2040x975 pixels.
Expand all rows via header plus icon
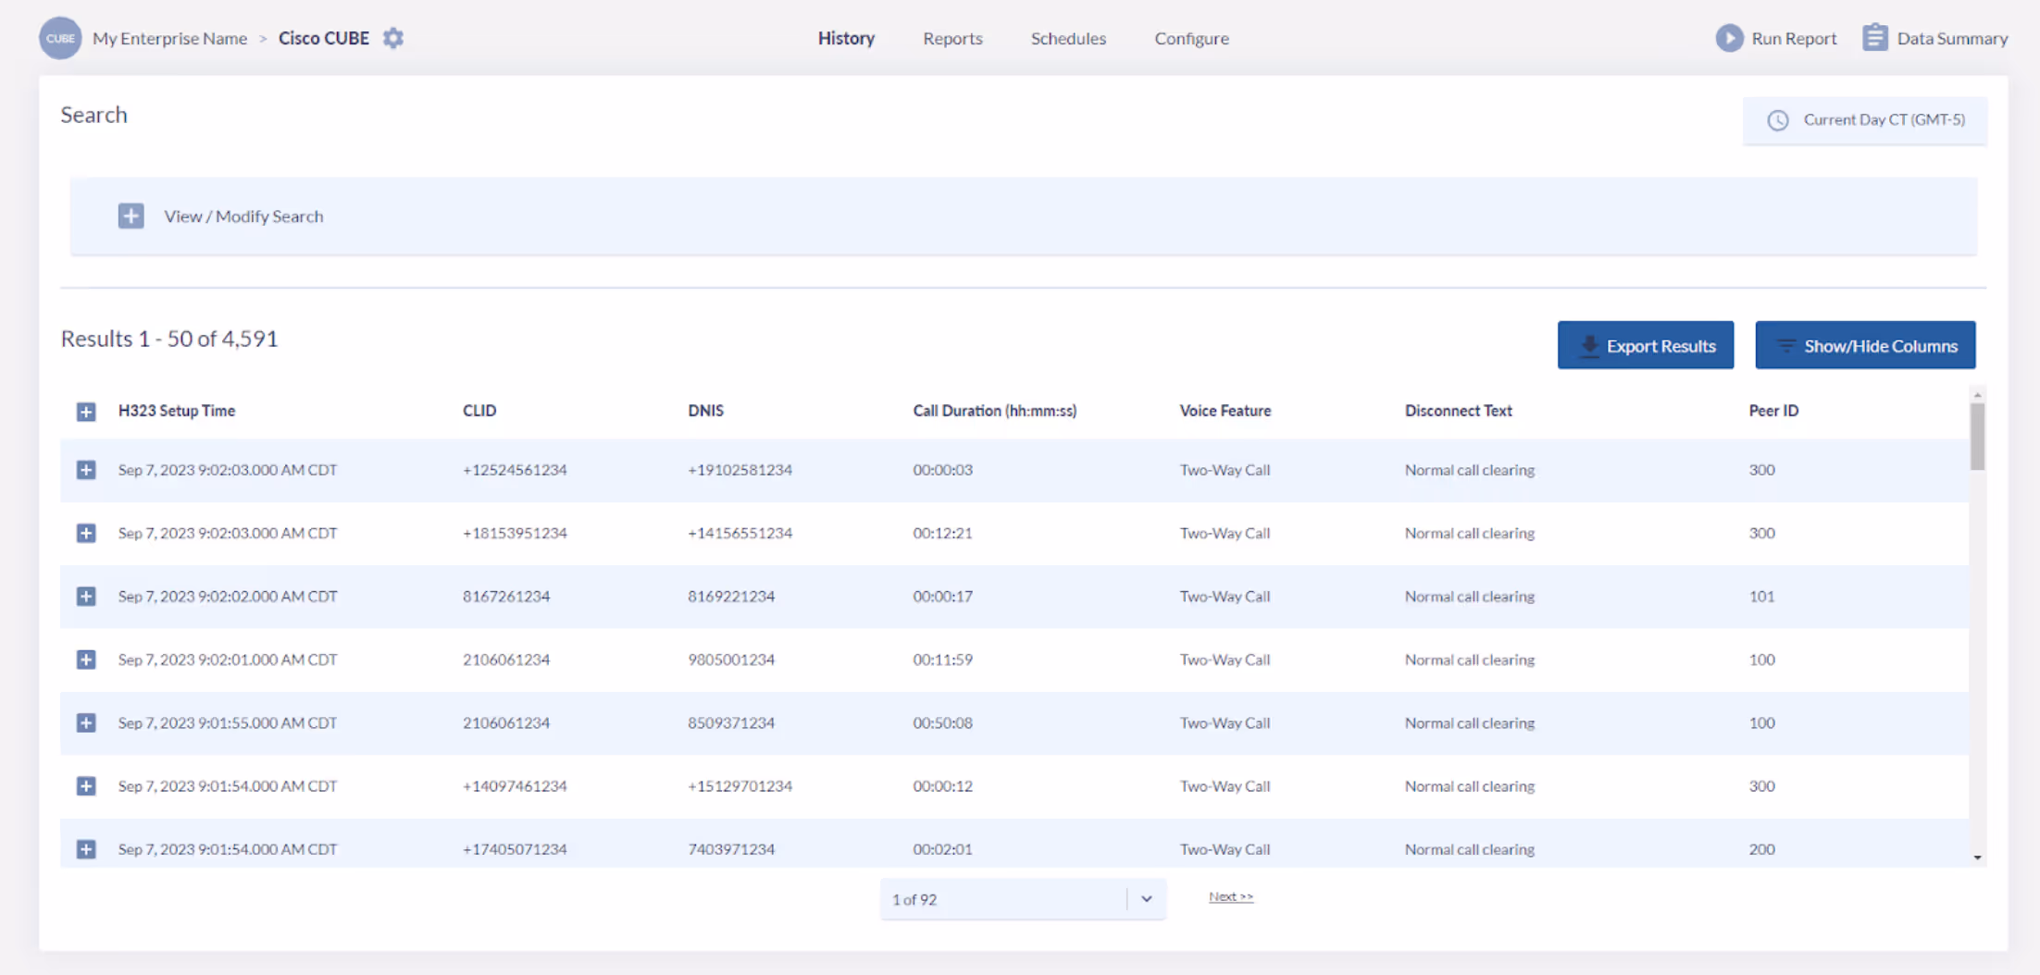[86, 411]
